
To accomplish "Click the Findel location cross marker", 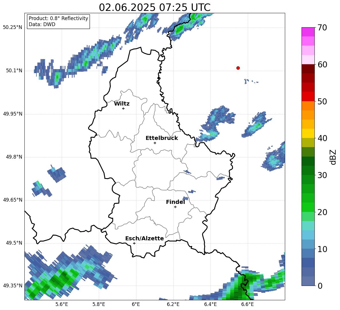I will (175, 207).
